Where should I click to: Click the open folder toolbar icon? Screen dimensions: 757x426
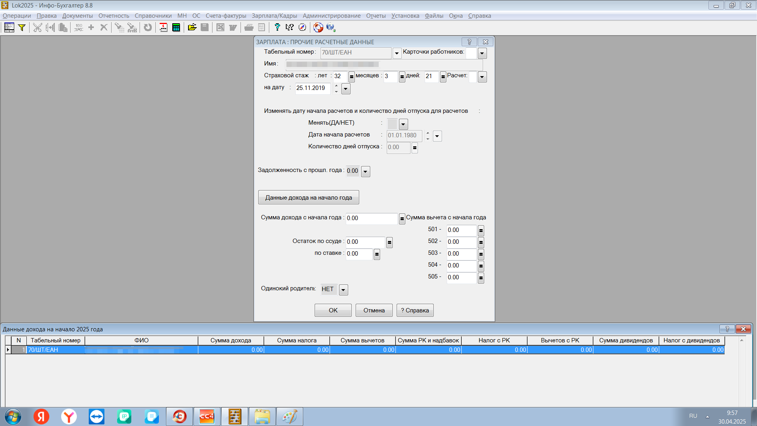[x=192, y=28]
